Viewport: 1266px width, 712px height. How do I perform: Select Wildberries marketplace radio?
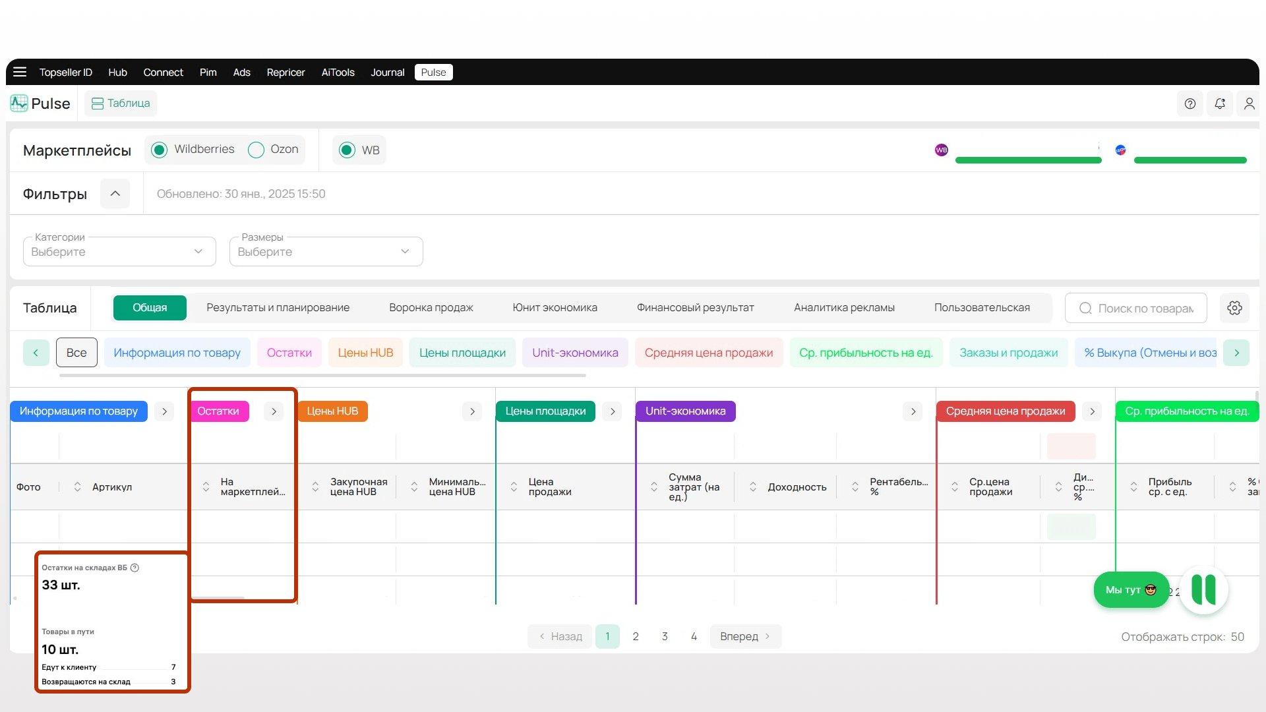pyautogui.click(x=159, y=150)
